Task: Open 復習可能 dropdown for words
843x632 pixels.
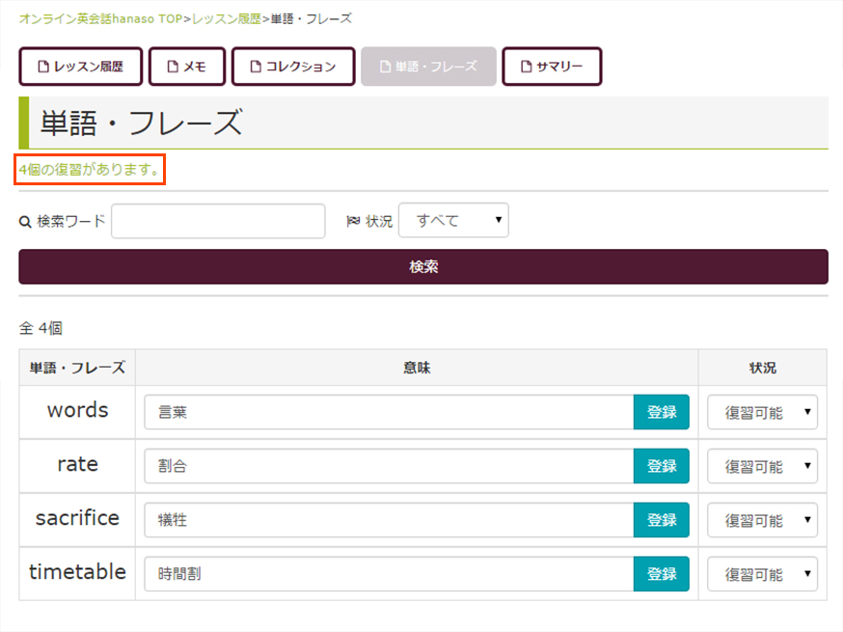Action: click(x=762, y=412)
